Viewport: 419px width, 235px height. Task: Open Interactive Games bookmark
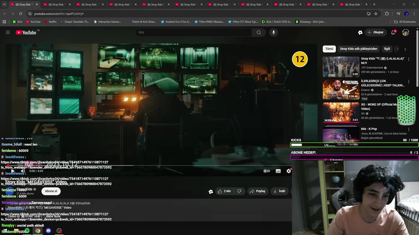coord(107,22)
